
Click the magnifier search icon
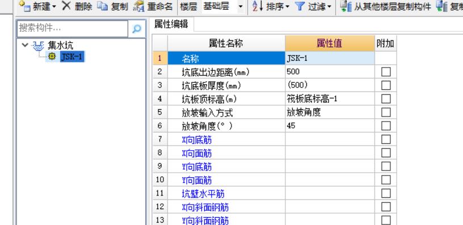click(137, 28)
